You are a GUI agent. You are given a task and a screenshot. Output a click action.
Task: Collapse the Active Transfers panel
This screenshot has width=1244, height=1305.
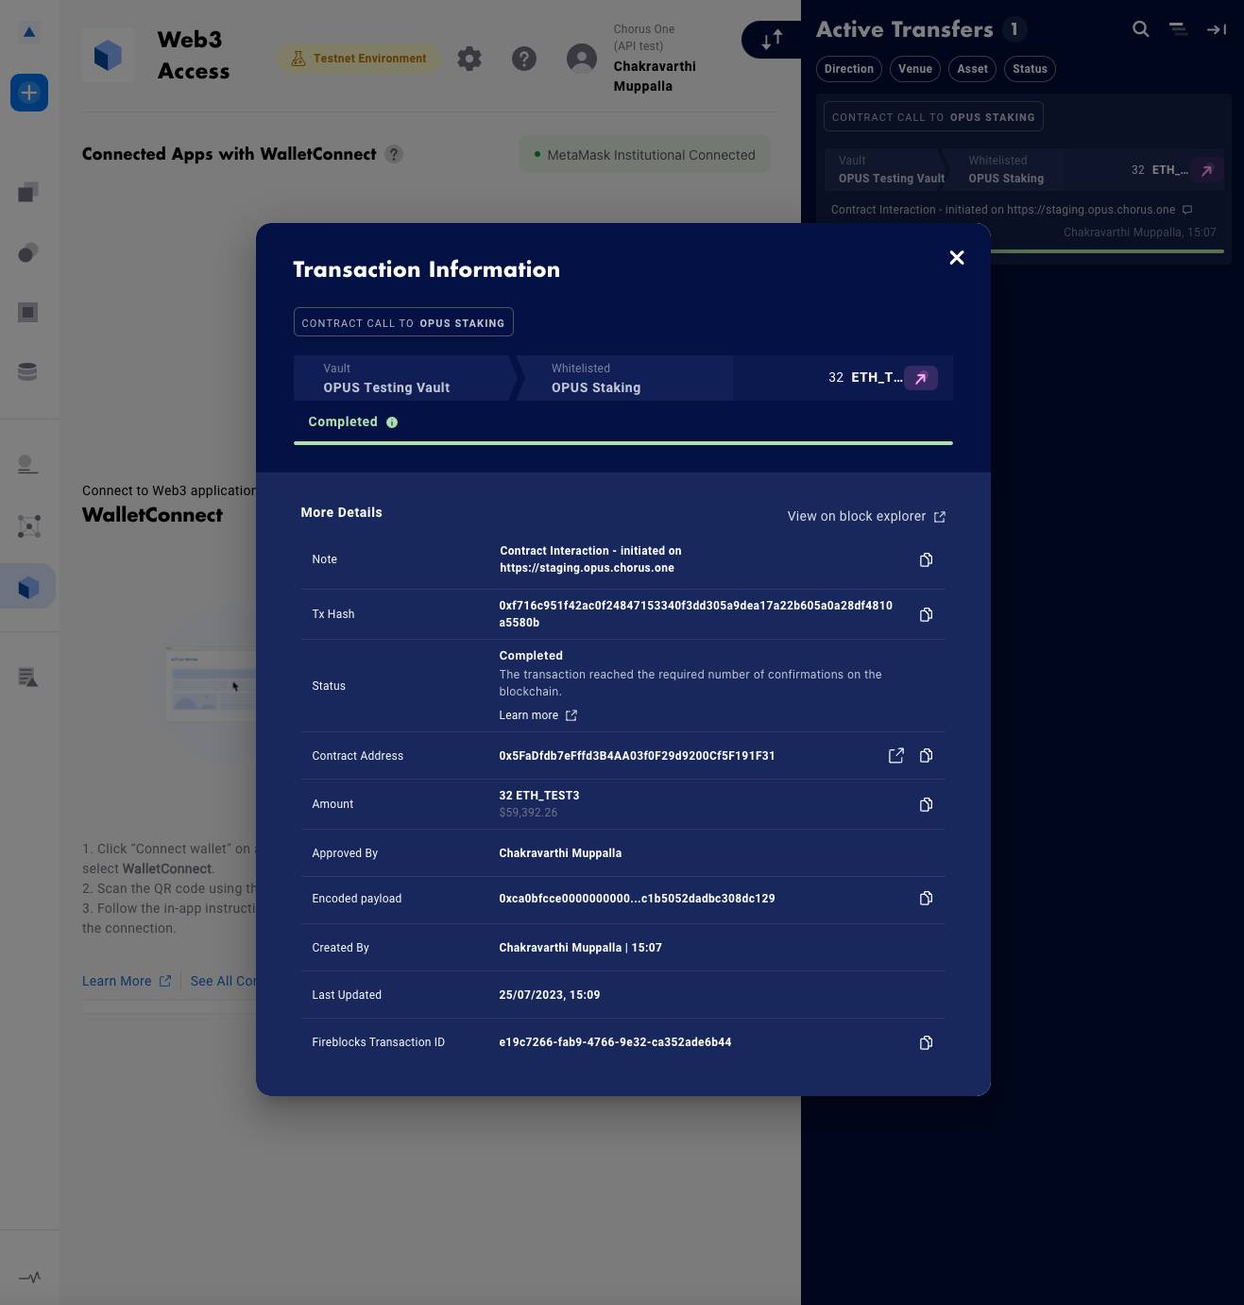click(1217, 29)
